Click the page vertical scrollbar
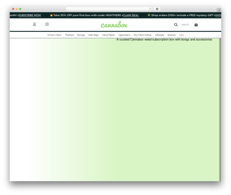 pos(220,110)
